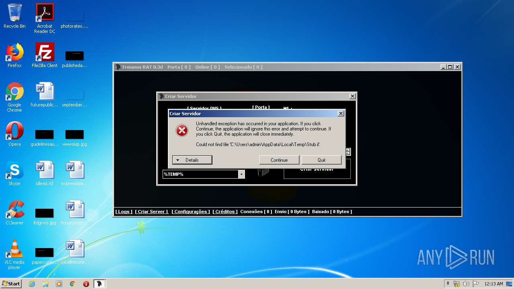The width and height of the screenshot is (514, 289).
Task: Open FileZilla Client desktop shortcut
Action: pyautogui.click(x=45, y=55)
